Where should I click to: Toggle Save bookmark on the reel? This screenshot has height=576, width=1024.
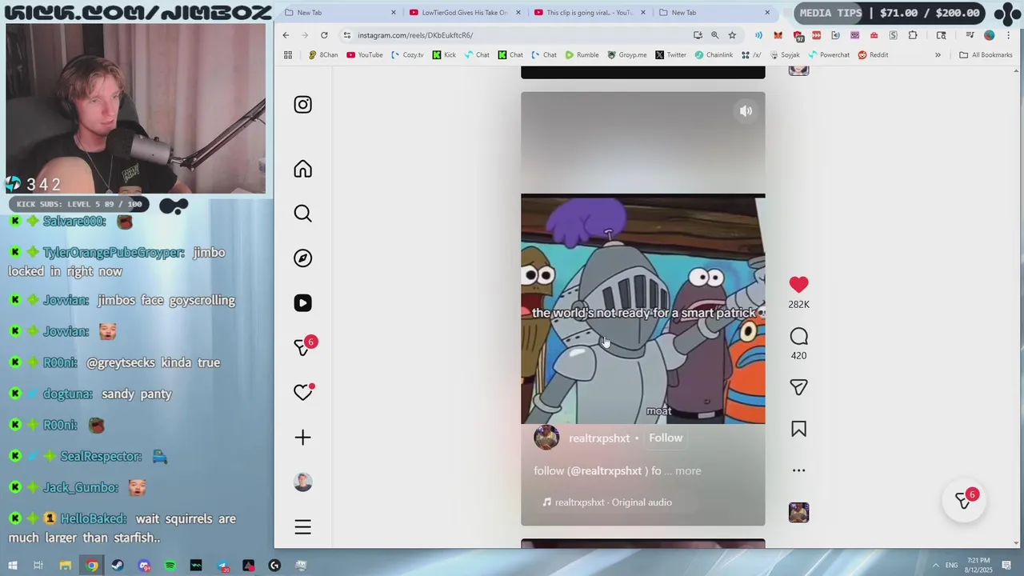(x=798, y=430)
